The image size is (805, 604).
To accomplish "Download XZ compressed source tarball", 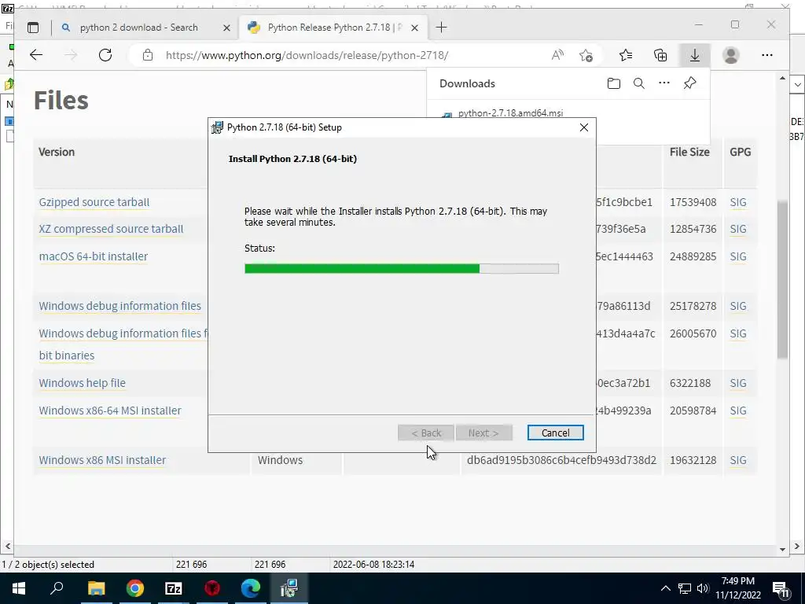I will 111,229.
